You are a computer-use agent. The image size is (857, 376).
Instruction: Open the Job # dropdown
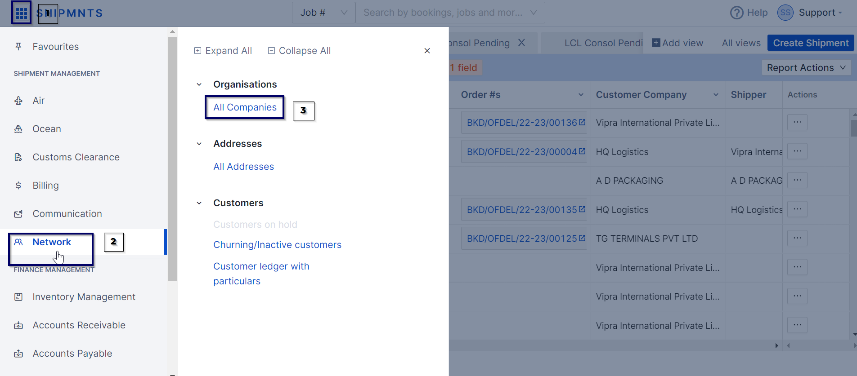pyautogui.click(x=324, y=13)
